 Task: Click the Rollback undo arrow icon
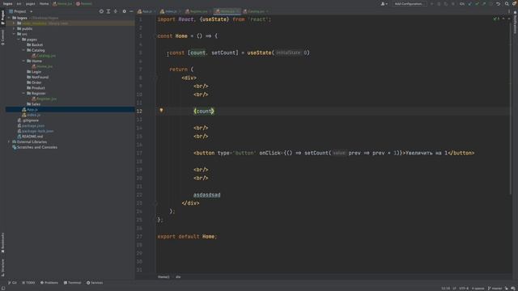(499, 3)
